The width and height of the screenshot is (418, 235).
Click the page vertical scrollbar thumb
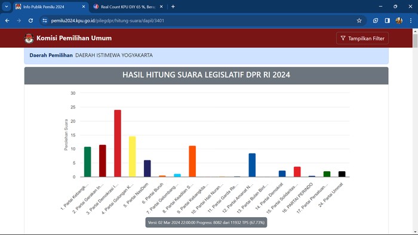tap(415, 41)
